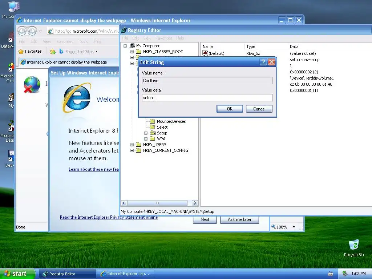Open Registry Editor Favorites menu
Viewport: 372px width, 279px height.
(164, 38)
